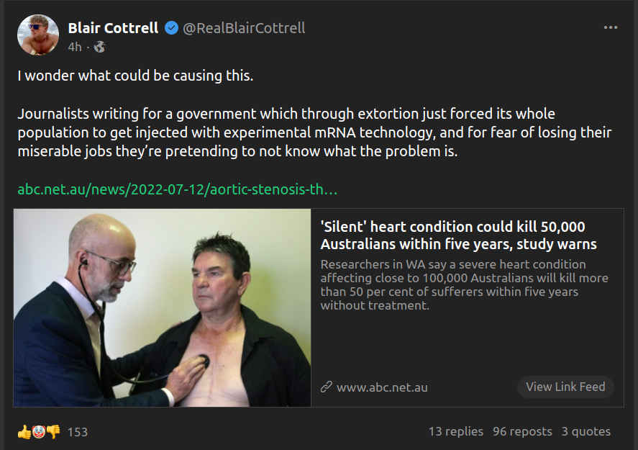638x450 pixels.
Task: Click the clown face reaction emoji
Action: [x=39, y=432]
